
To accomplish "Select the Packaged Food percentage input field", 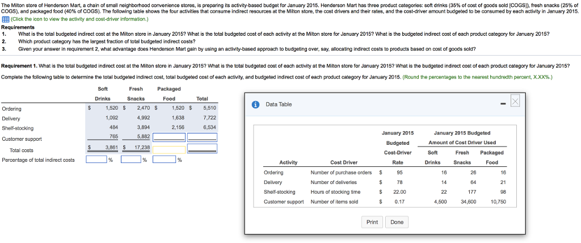I will coord(165,160).
